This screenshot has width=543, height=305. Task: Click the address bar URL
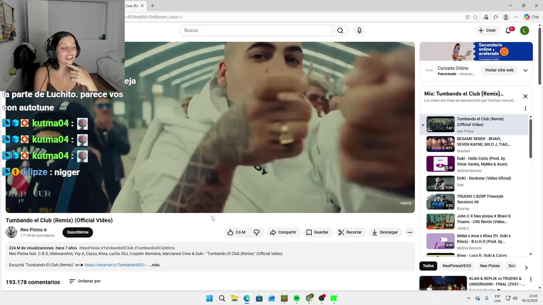point(155,17)
